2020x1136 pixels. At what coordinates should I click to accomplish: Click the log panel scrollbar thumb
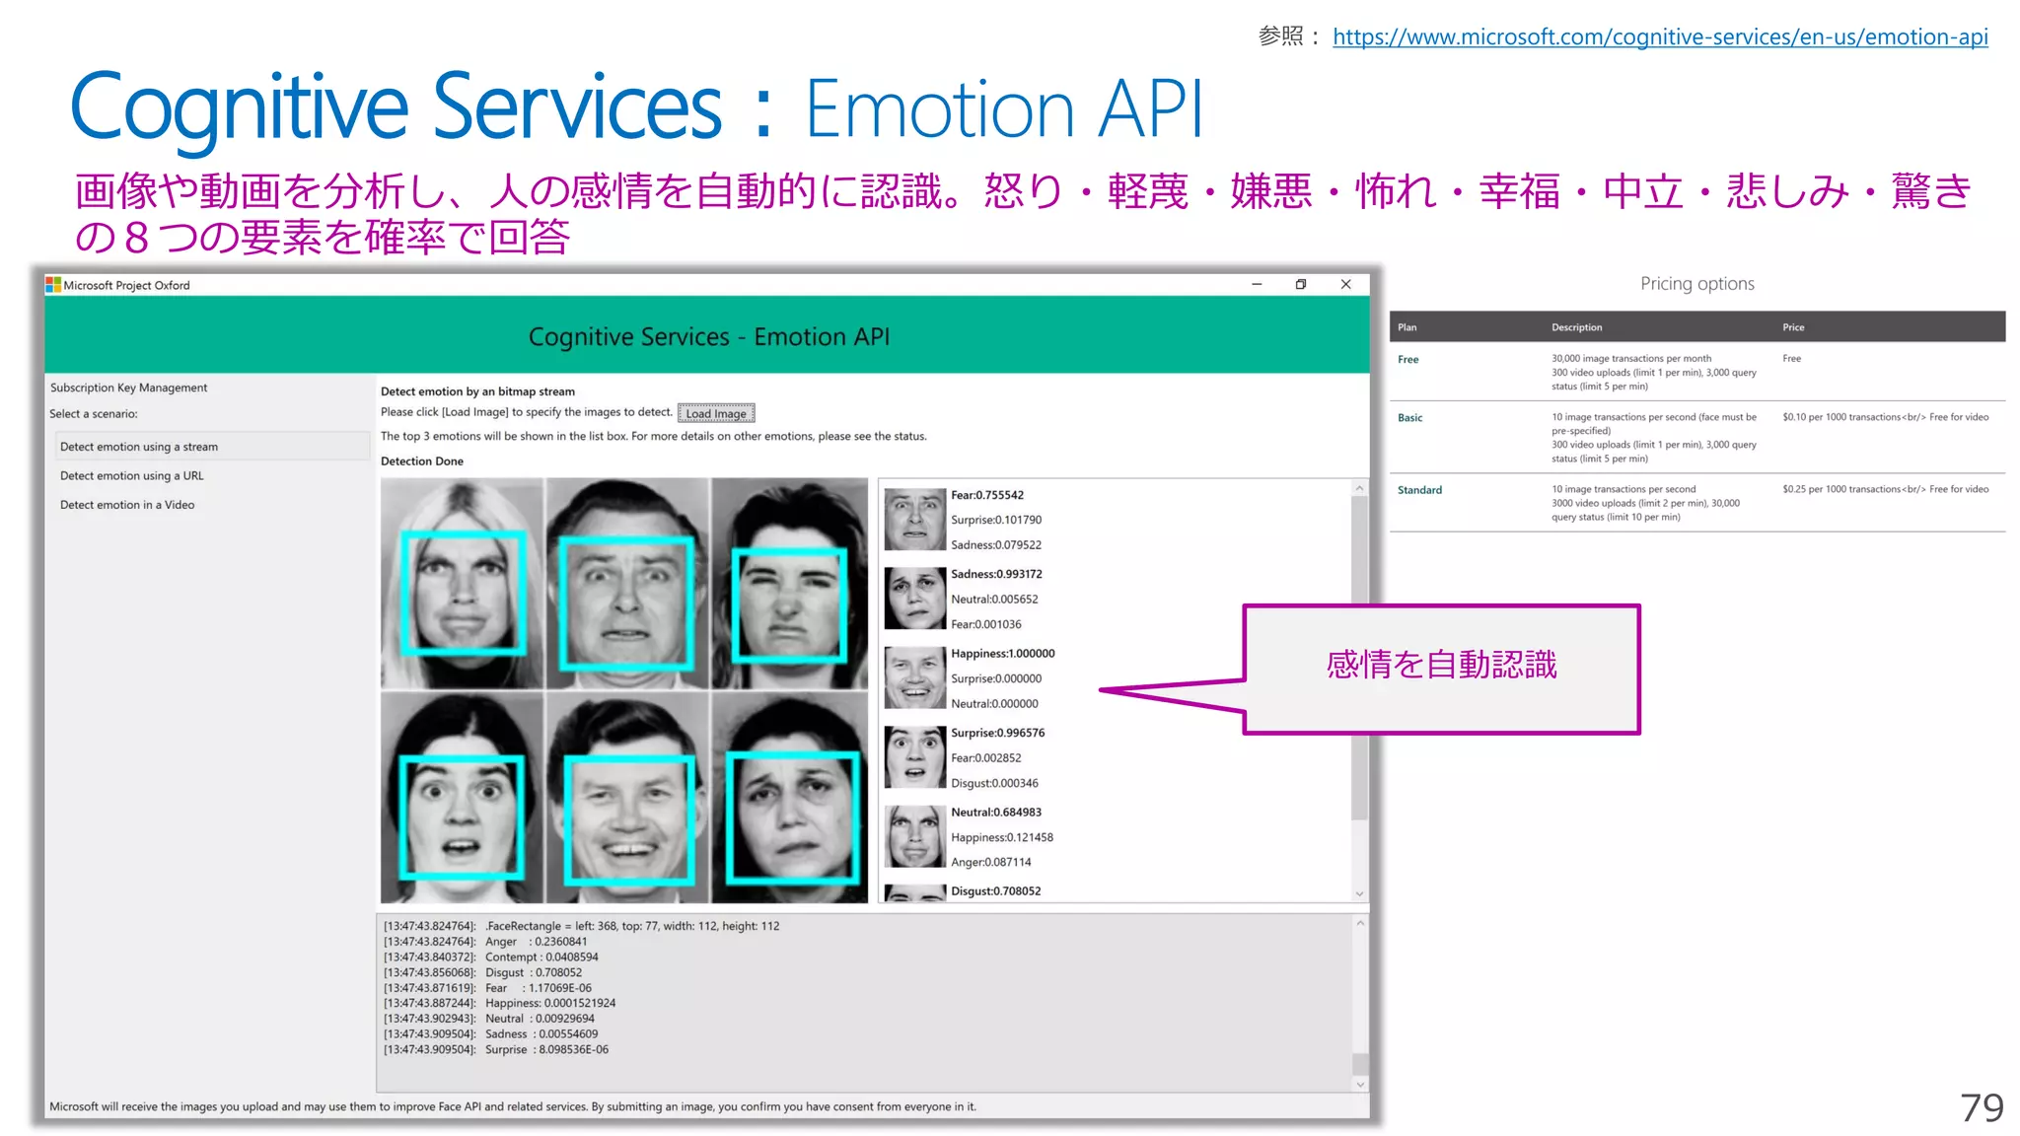(1360, 1064)
